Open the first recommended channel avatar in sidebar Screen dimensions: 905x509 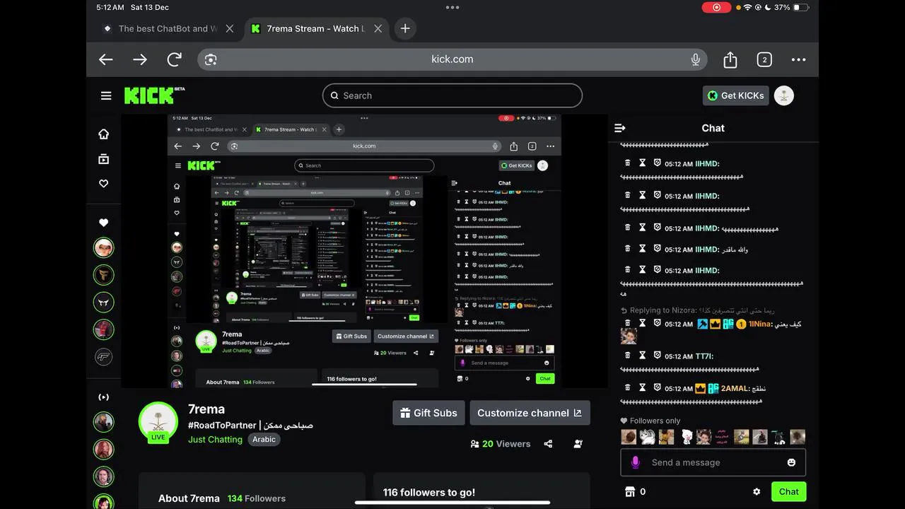point(103,422)
